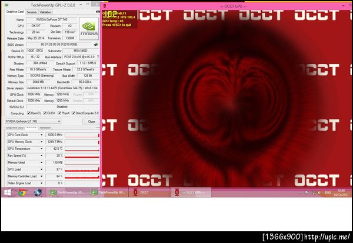The image size is (353, 243).
Task: Switch to the Sensors tab
Action: [32, 12]
